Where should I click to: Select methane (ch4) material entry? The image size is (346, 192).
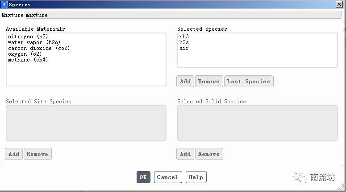click(x=28, y=60)
